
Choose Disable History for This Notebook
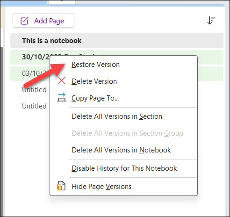(x=123, y=168)
